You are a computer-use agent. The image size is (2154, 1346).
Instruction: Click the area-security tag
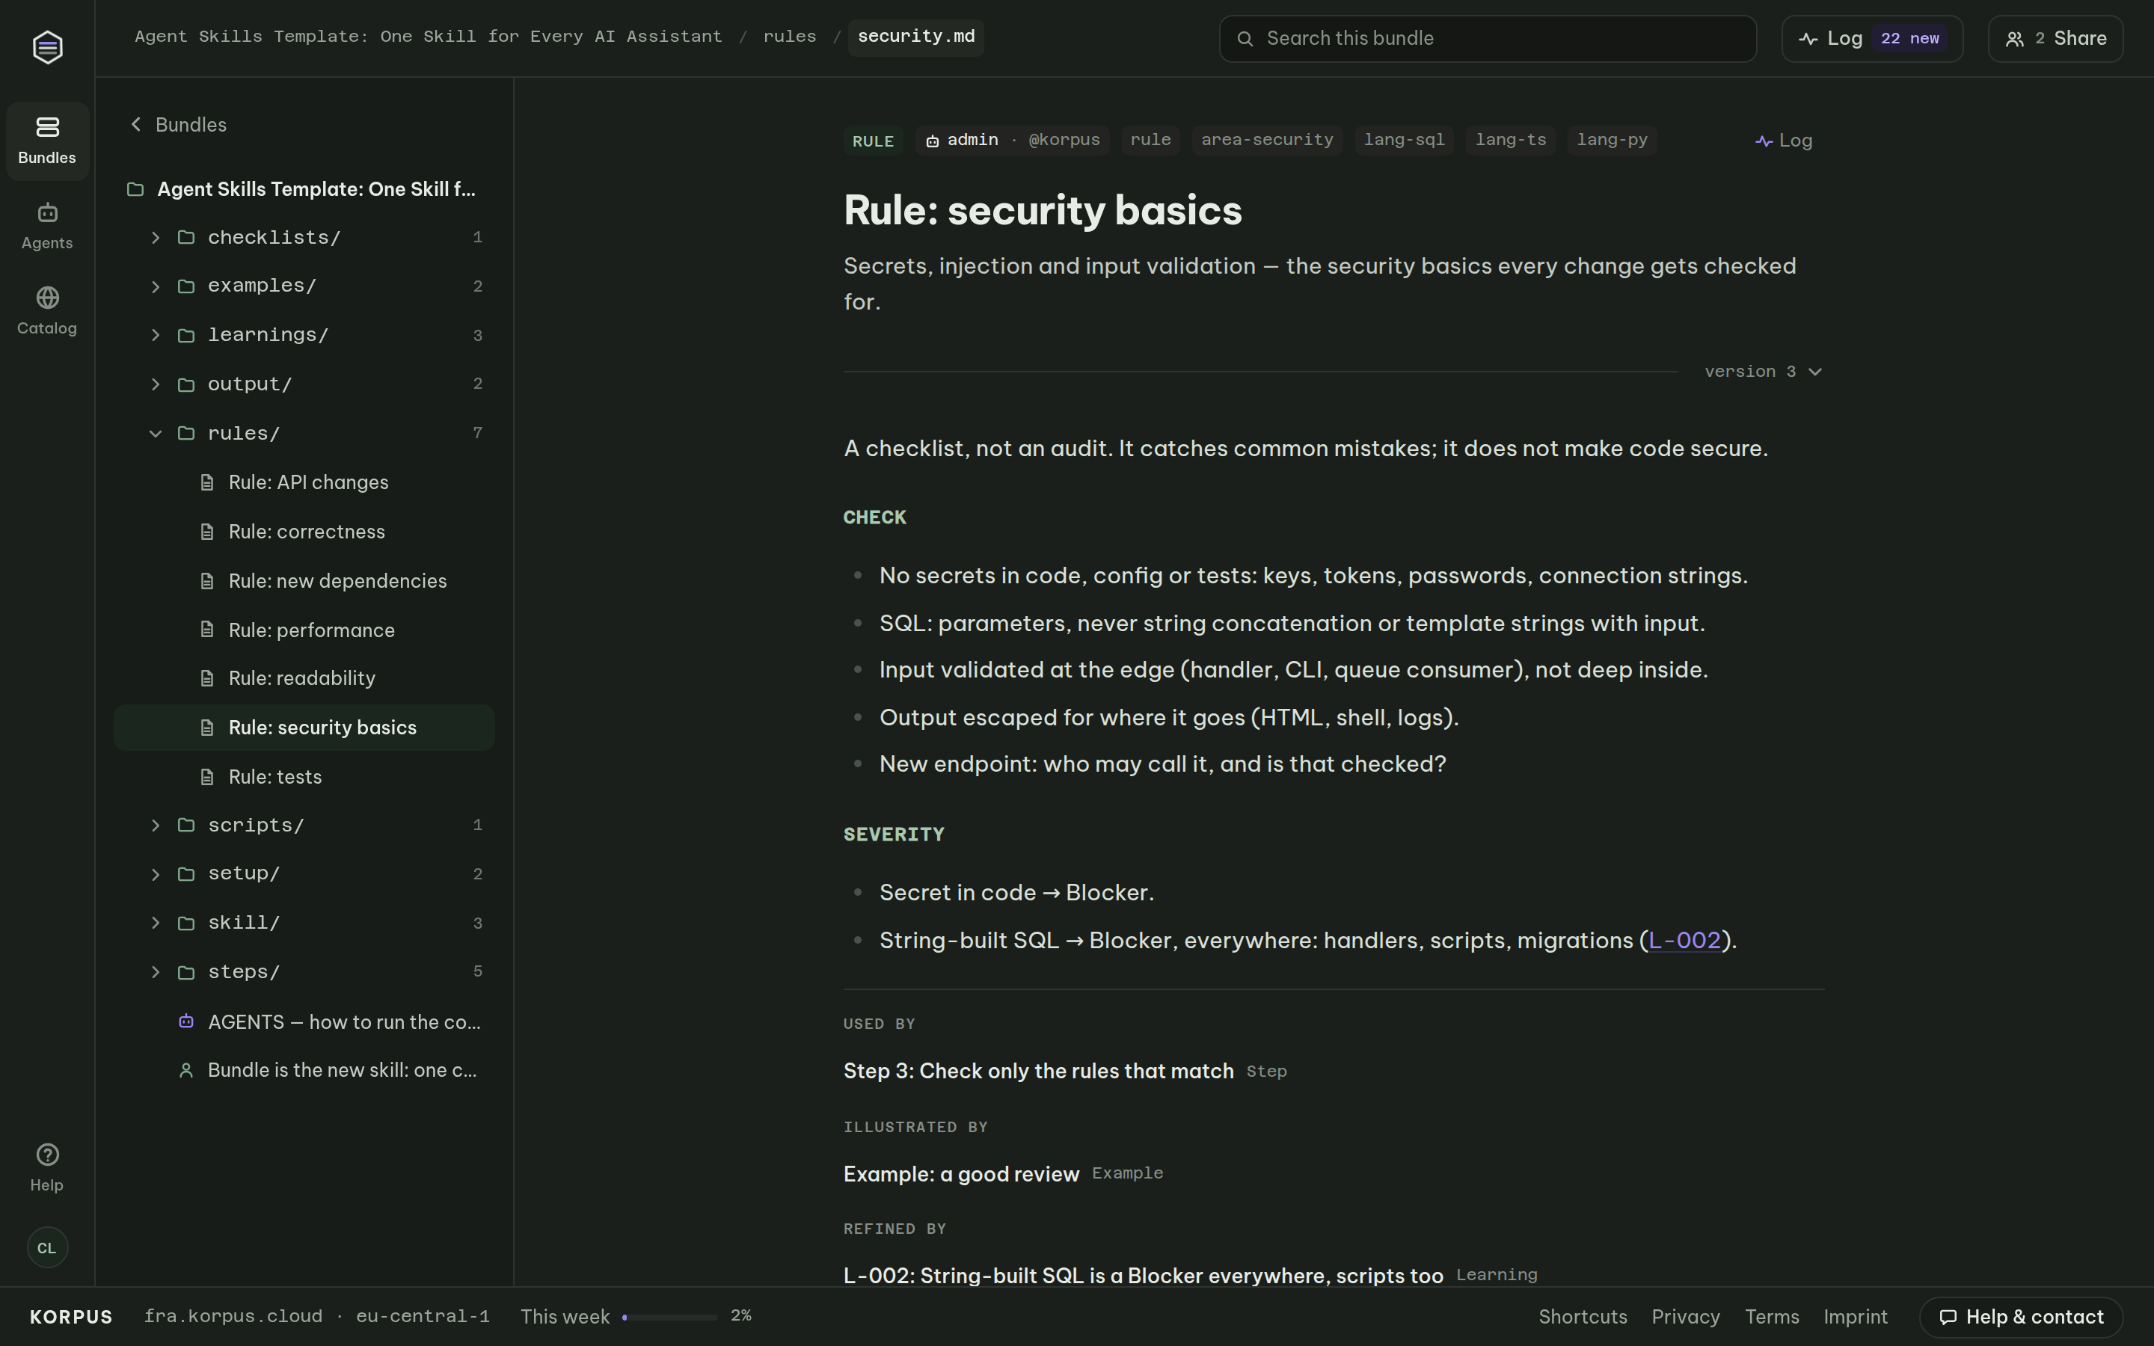coord(1266,141)
